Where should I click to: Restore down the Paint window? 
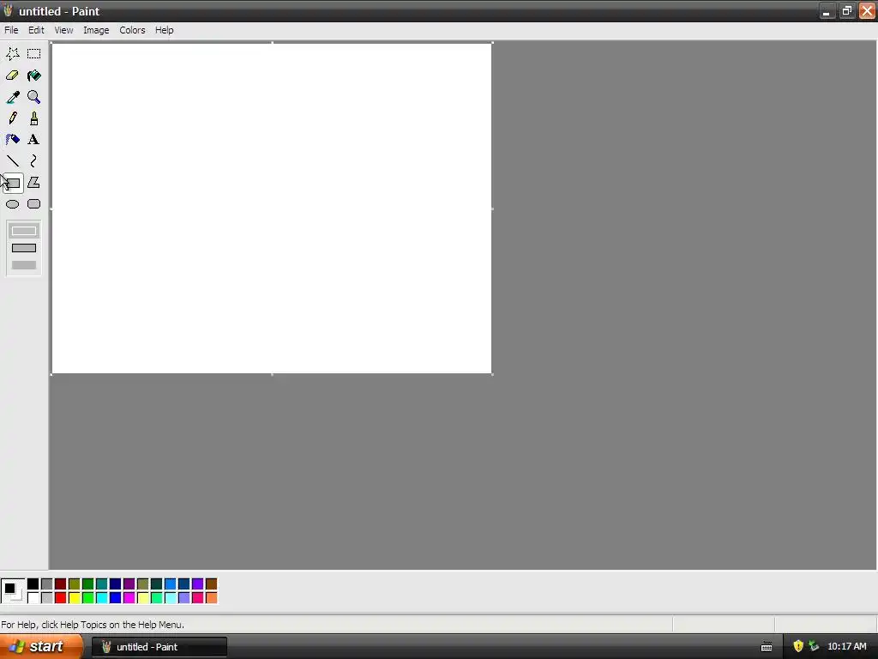pyautogui.click(x=846, y=10)
